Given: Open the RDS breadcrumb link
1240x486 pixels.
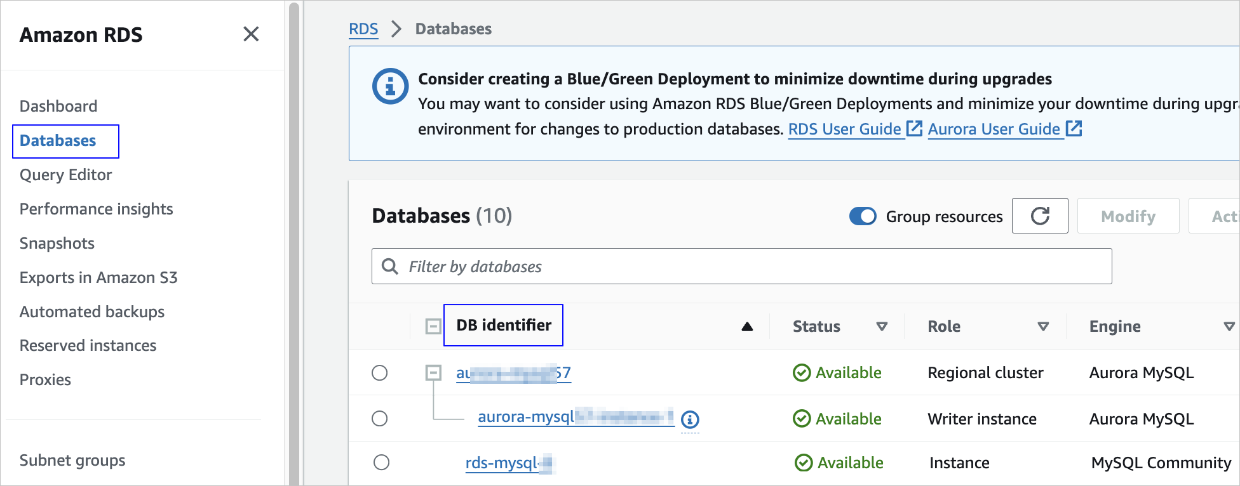Looking at the screenshot, I should 363,29.
